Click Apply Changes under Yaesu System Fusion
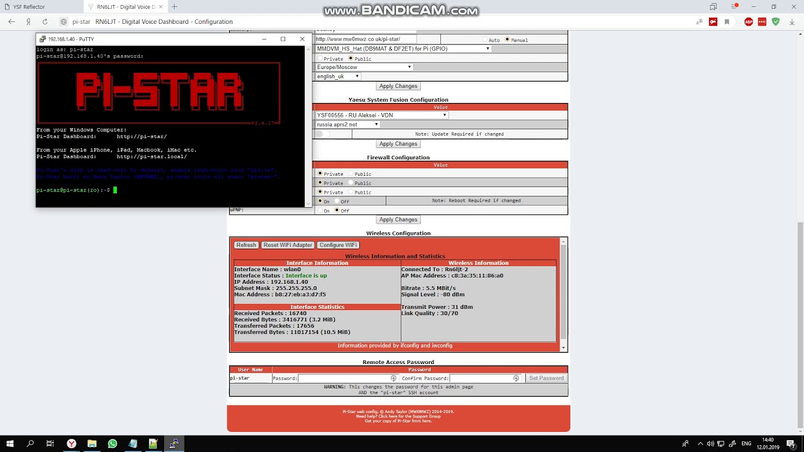The width and height of the screenshot is (804, 452). [x=398, y=144]
